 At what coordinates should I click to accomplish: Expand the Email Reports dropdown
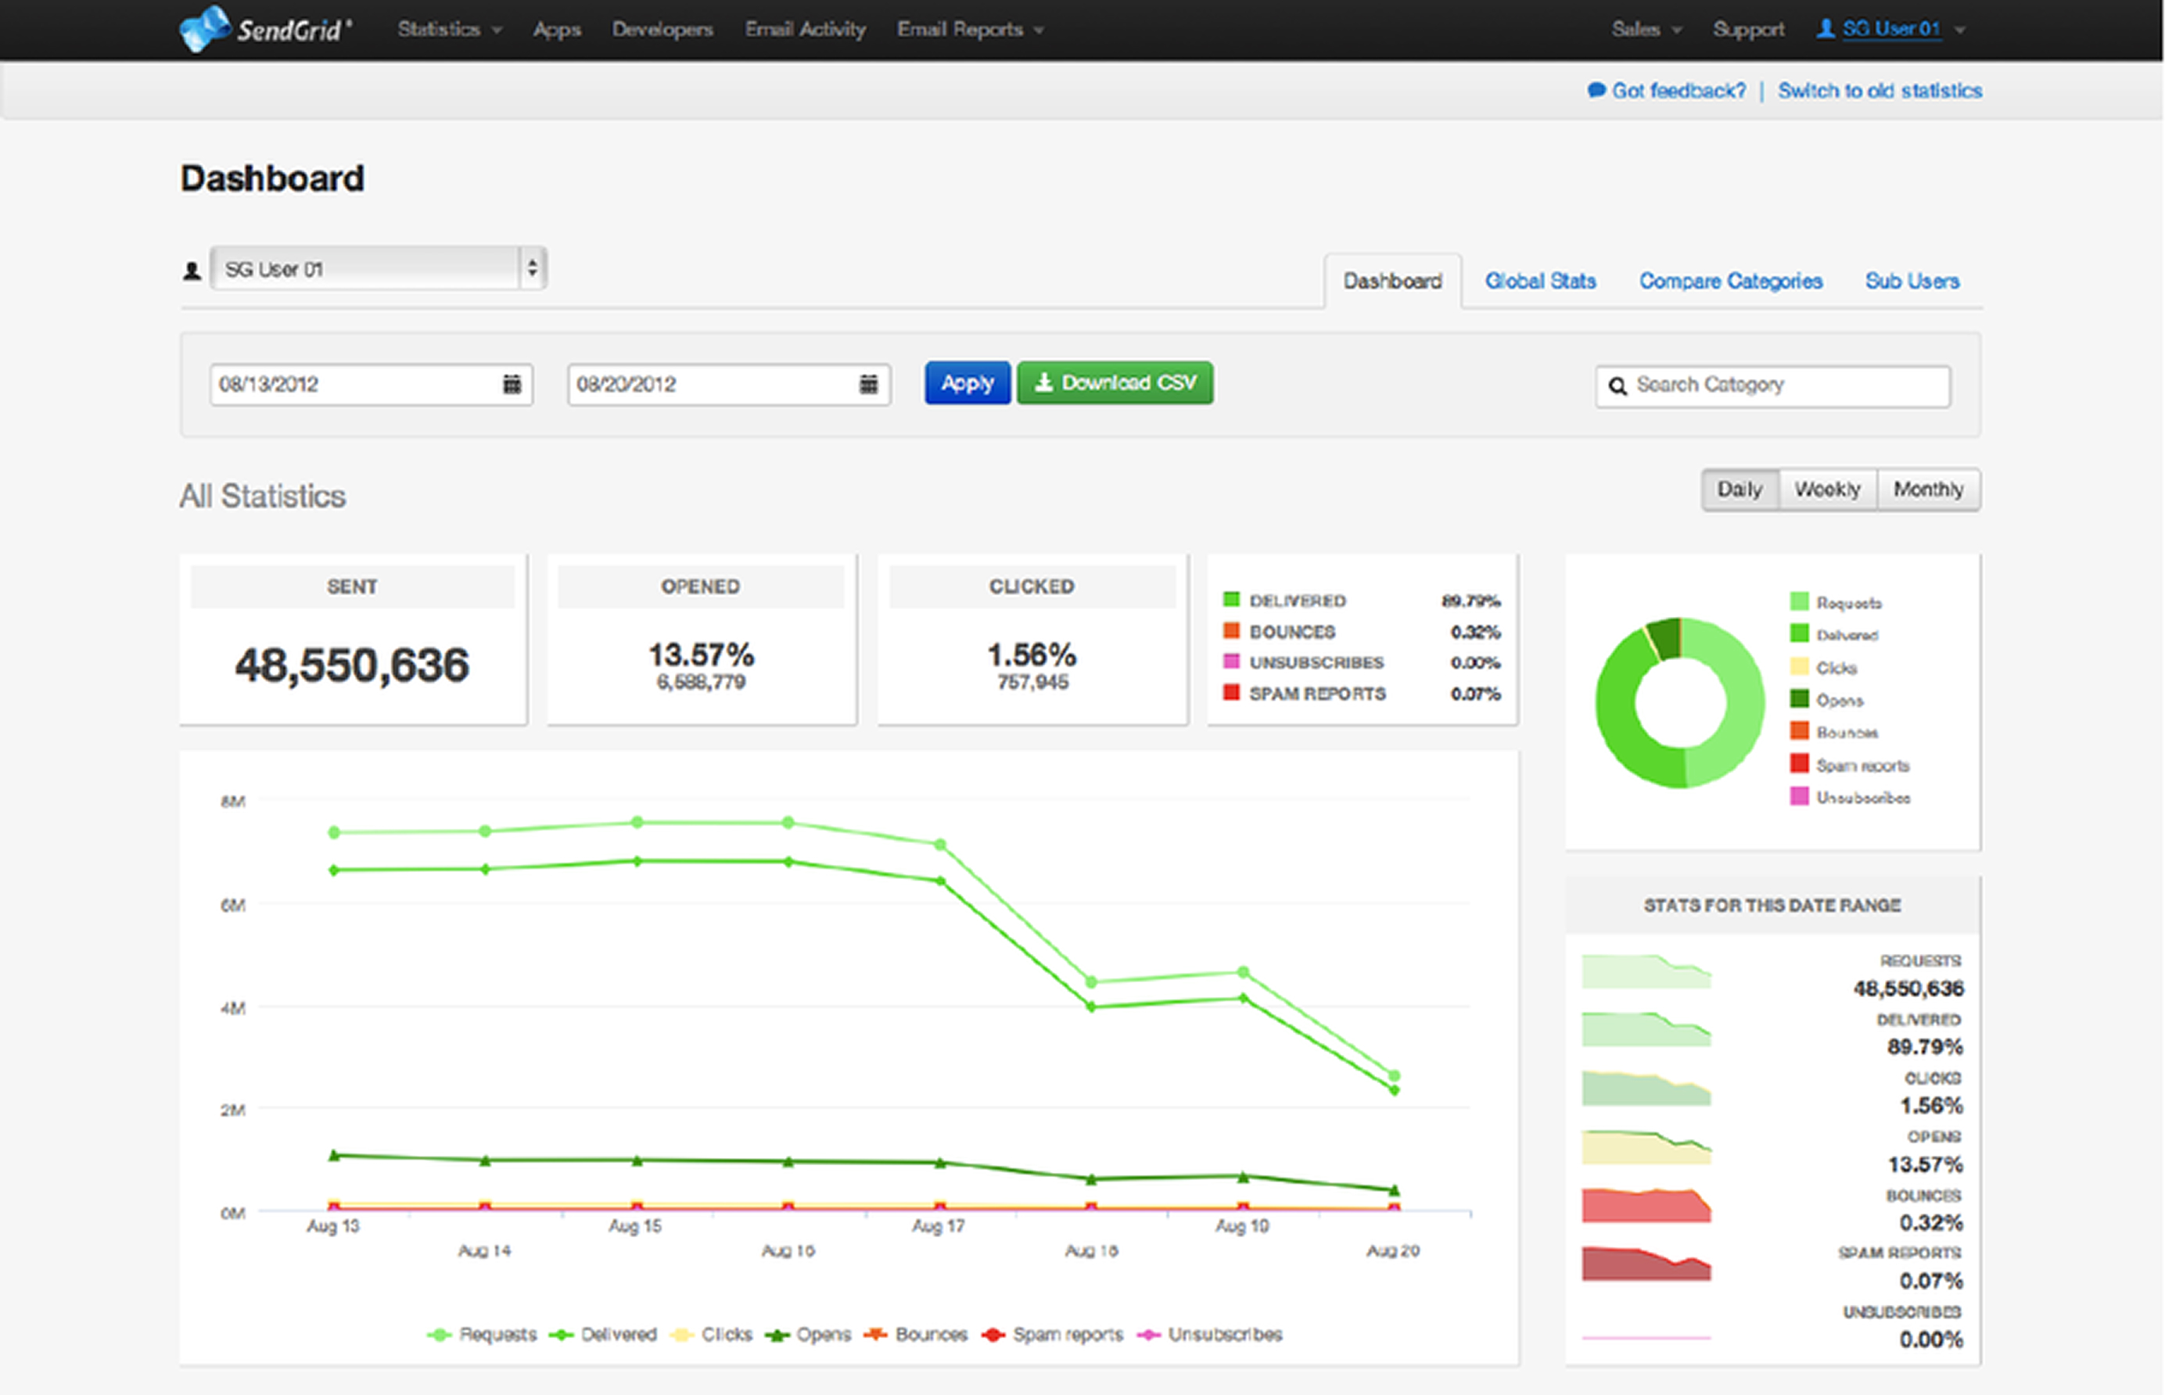(x=970, y=30)
